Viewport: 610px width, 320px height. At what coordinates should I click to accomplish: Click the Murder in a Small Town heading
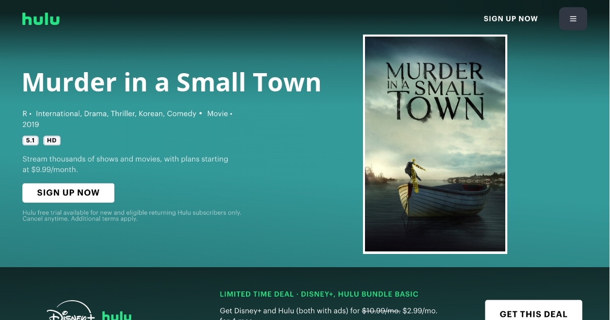[172, 82]
